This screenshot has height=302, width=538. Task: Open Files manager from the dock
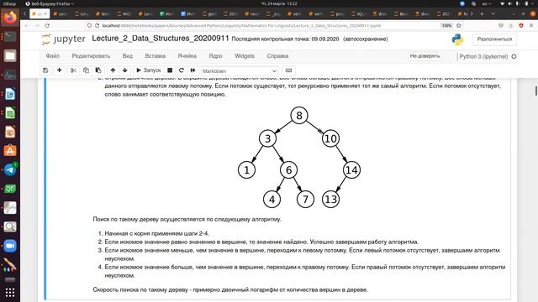pos(10,55)
